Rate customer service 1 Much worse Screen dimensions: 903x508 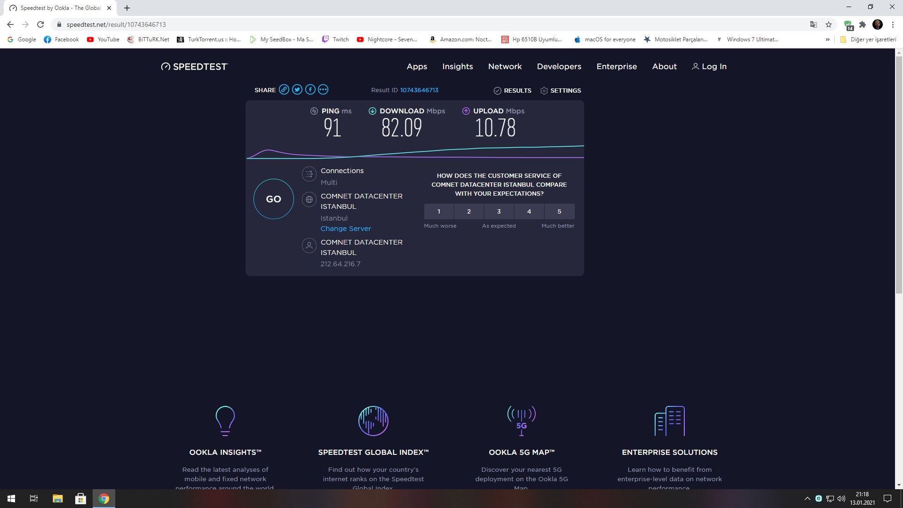pyautogui.click(x=439, y=212)
